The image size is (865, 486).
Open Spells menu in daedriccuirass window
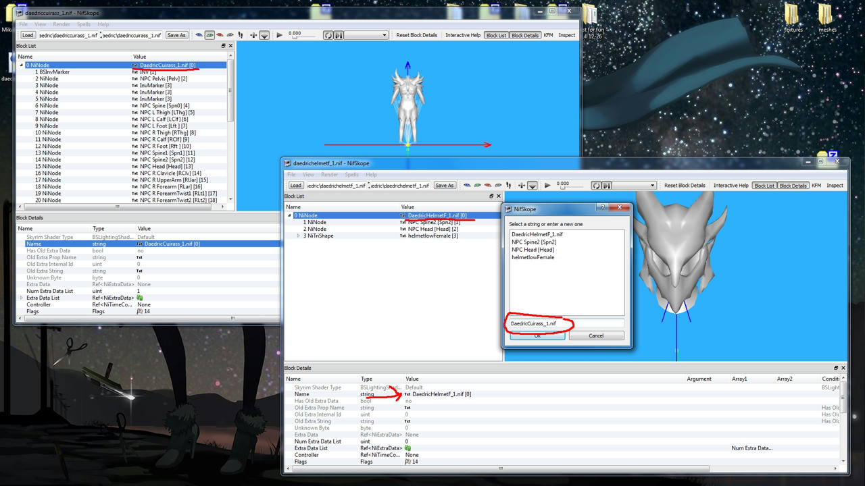83,24
